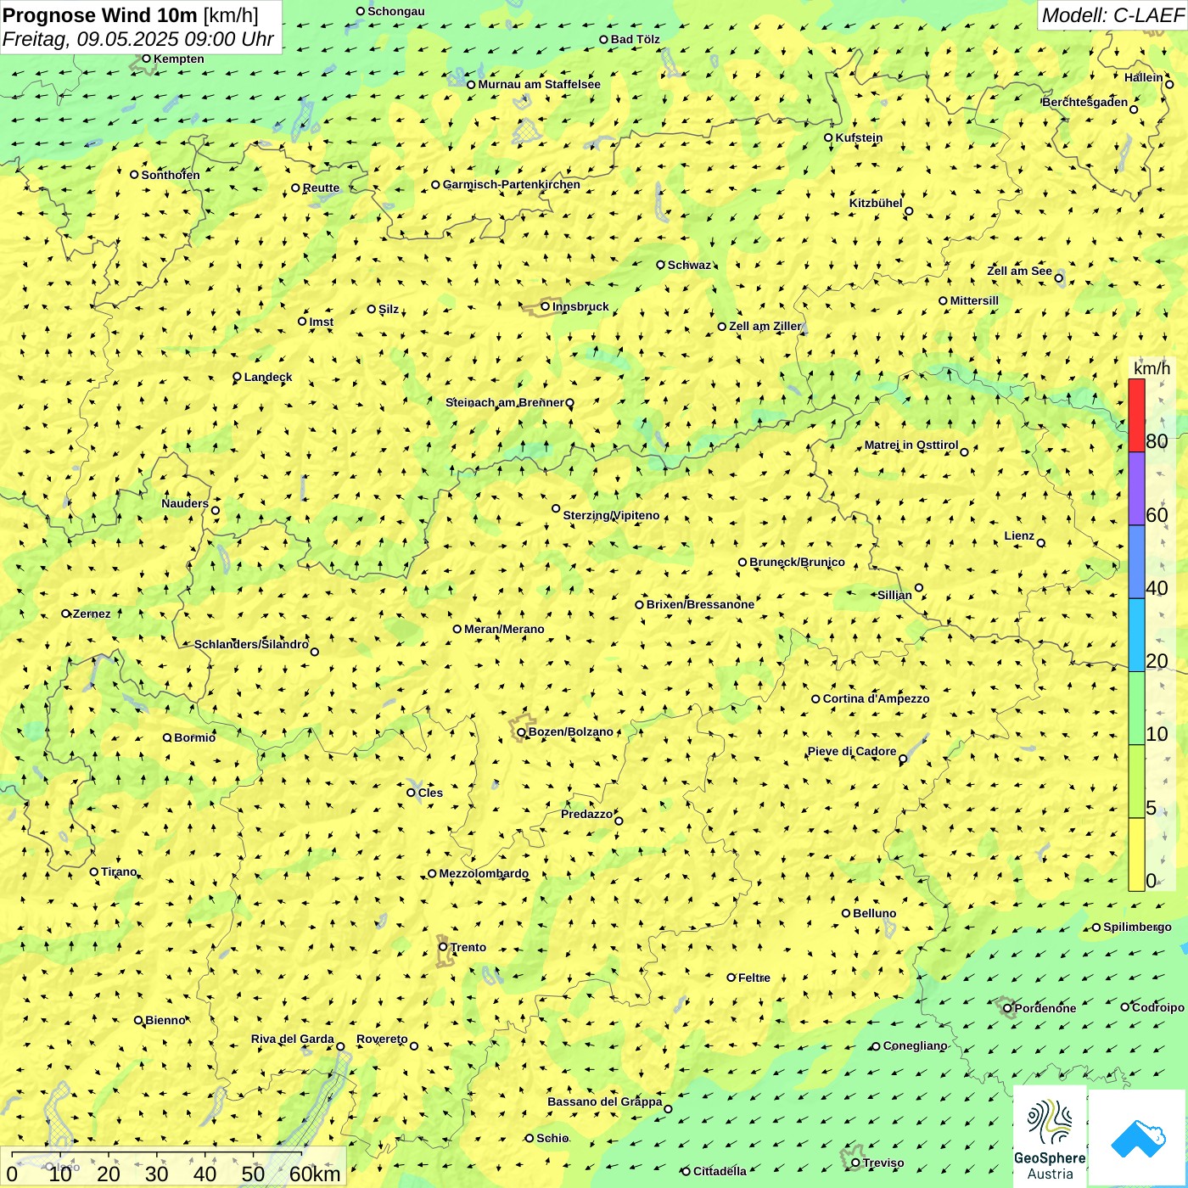Image resolution: width=1188 pixels, height=1188 pixels.
Task: Click the "km/h" legend heading
Action: 1152,368
